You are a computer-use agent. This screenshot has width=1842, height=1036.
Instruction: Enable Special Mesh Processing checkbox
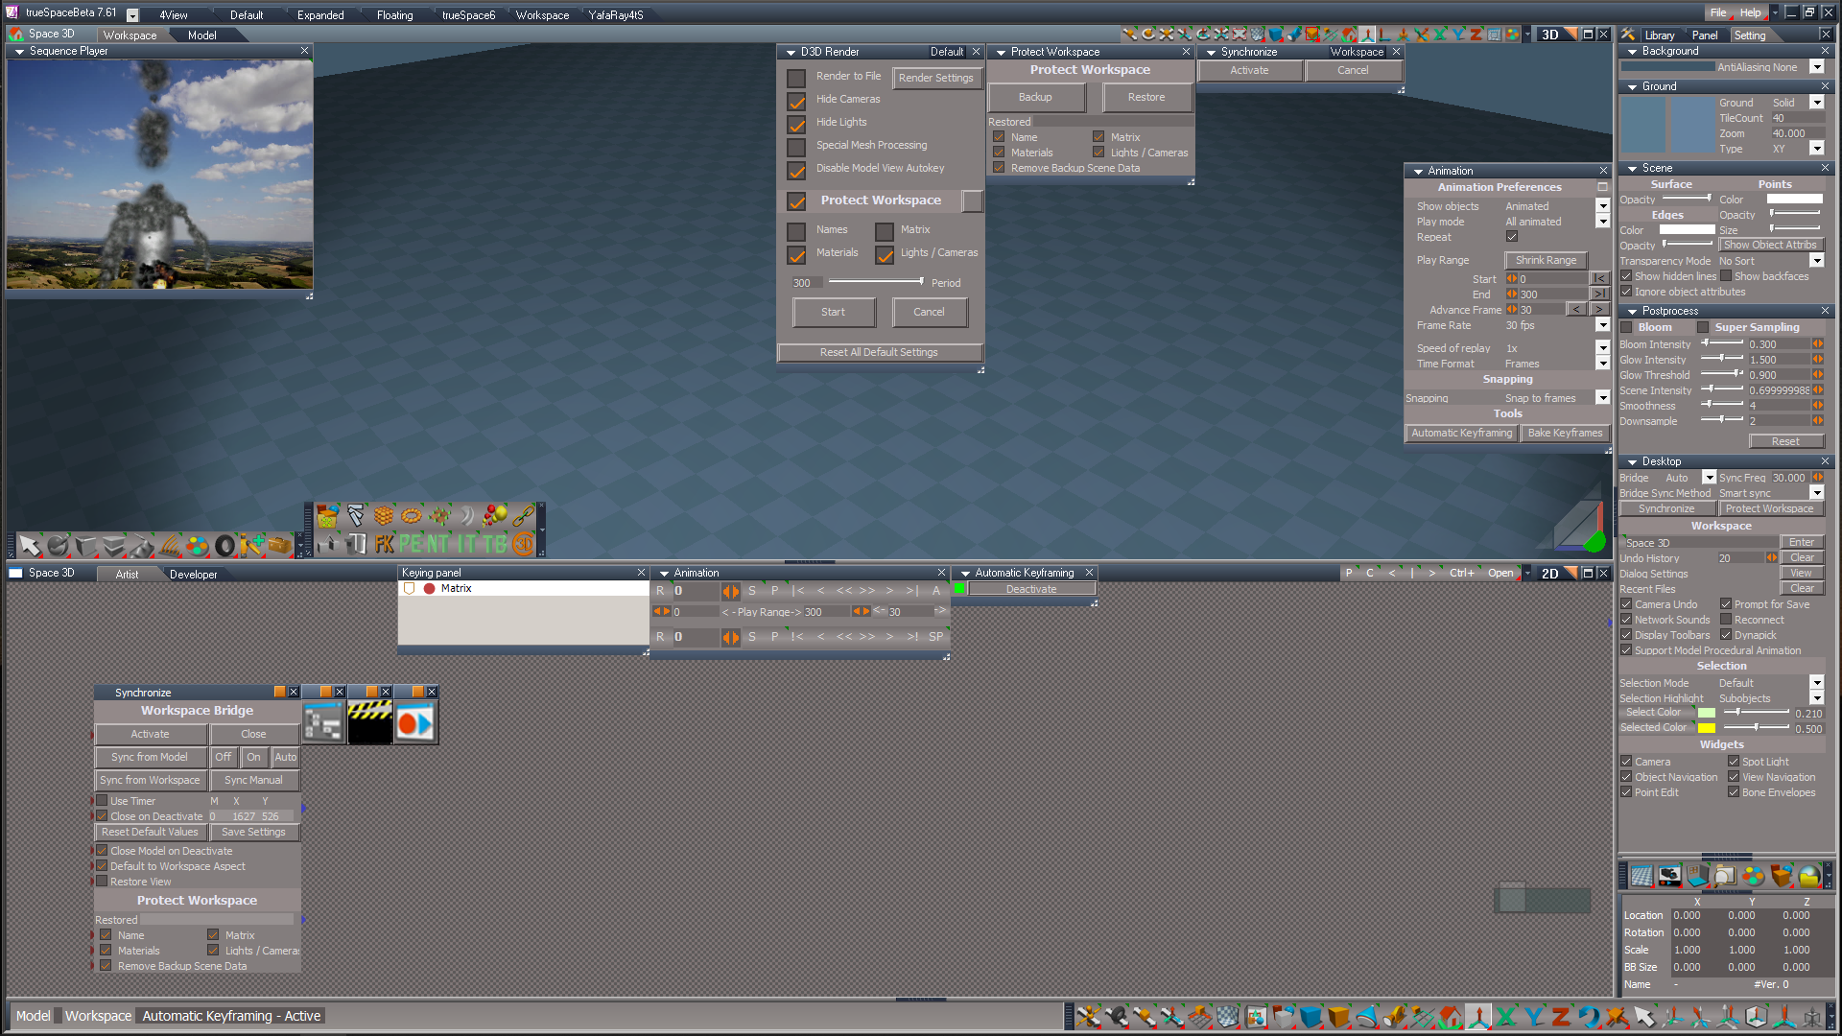click(796, 147)
